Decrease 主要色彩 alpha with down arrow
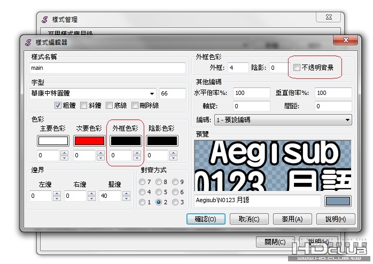 coord(64,158)
